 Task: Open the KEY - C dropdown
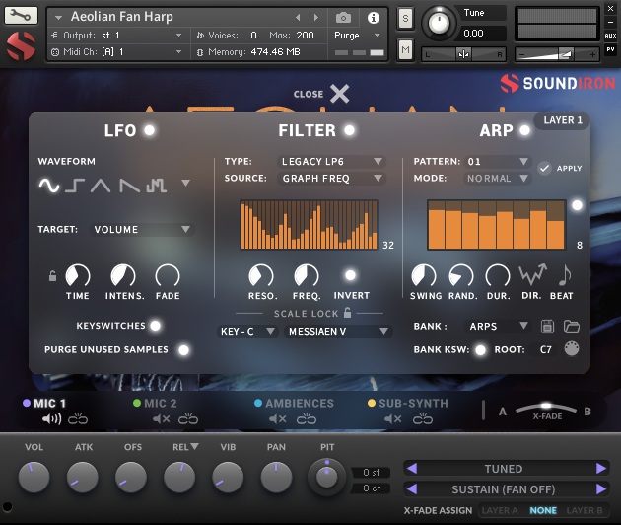coord(247,332)
